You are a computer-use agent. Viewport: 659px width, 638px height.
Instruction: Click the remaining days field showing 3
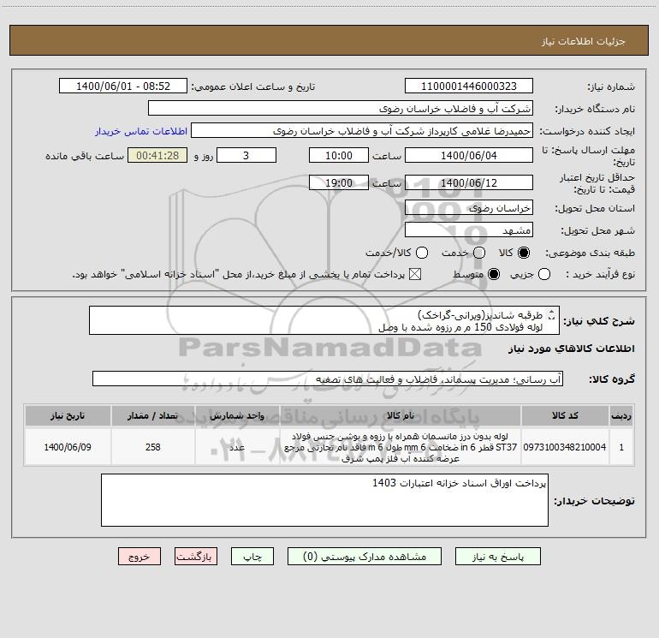[x=246, y=155]
